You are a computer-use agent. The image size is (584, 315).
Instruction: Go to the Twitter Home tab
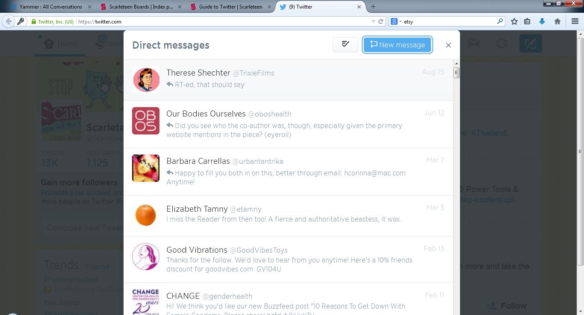(60, 44)
